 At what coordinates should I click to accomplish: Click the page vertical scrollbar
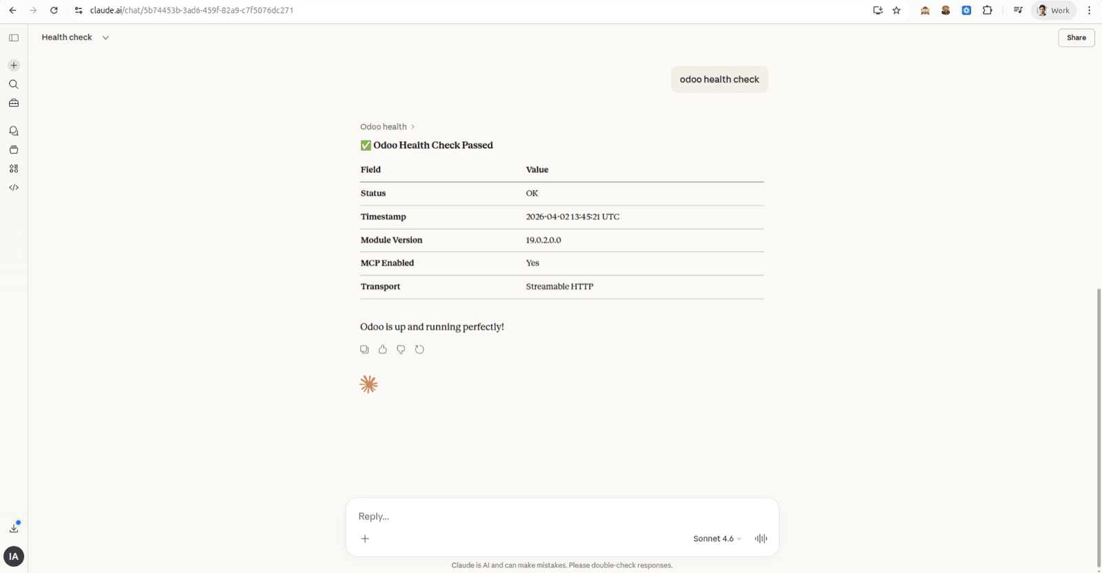coord(1099,427)
